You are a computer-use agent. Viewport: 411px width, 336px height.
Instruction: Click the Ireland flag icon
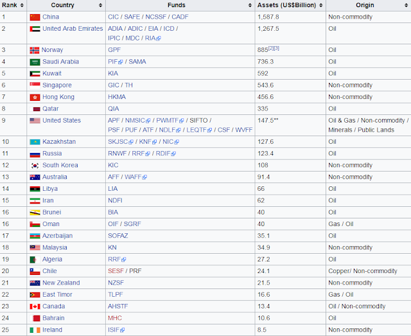click(35, 330)
